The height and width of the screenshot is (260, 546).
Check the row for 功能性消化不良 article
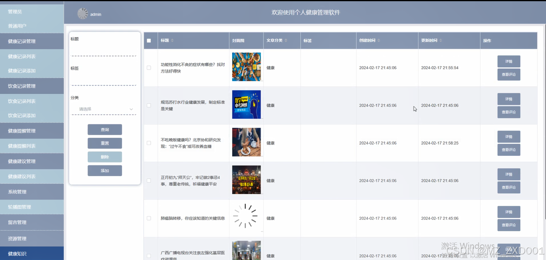coord(149,68)
